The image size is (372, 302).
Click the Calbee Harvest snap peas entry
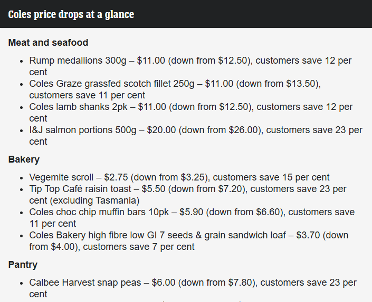point(193,288)
